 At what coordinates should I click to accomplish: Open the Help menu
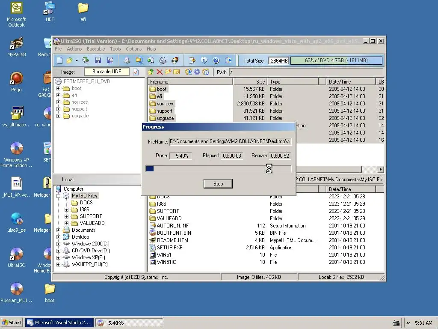(x=151, y=49)
